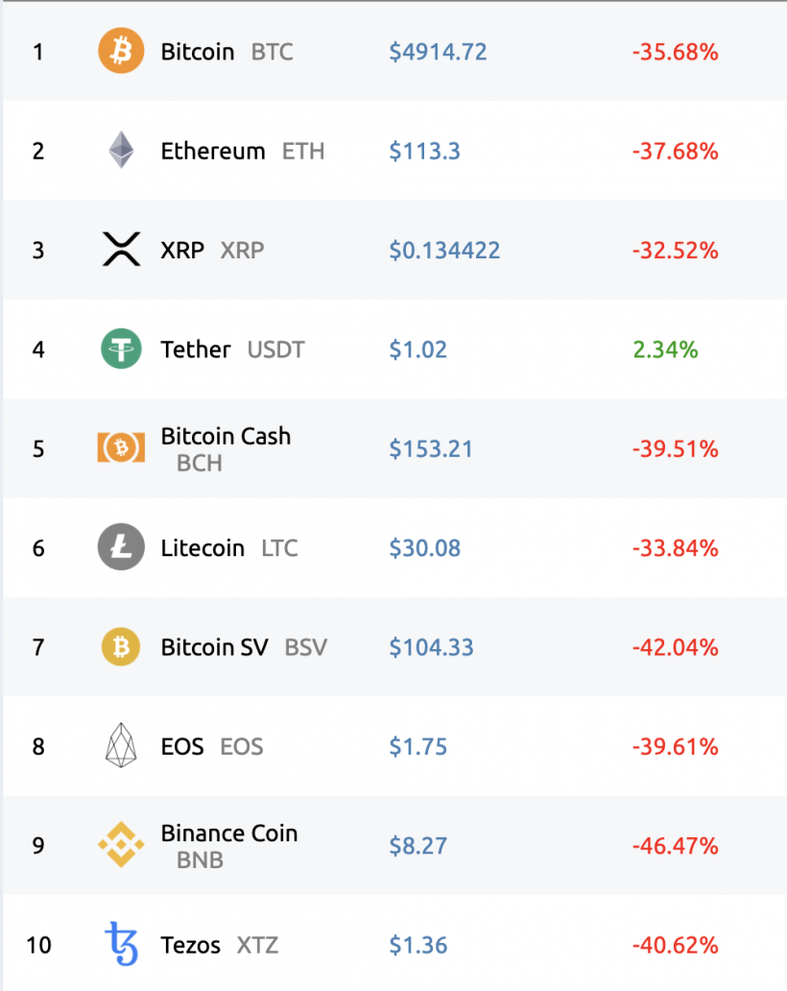Click the orange Bitcoin logo icon
Screen dimensions: 787x991
(121, 52)
